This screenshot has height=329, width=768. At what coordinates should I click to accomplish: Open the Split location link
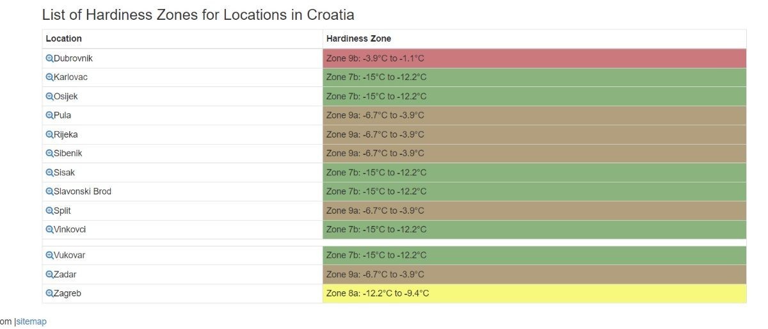pos(62,211)
